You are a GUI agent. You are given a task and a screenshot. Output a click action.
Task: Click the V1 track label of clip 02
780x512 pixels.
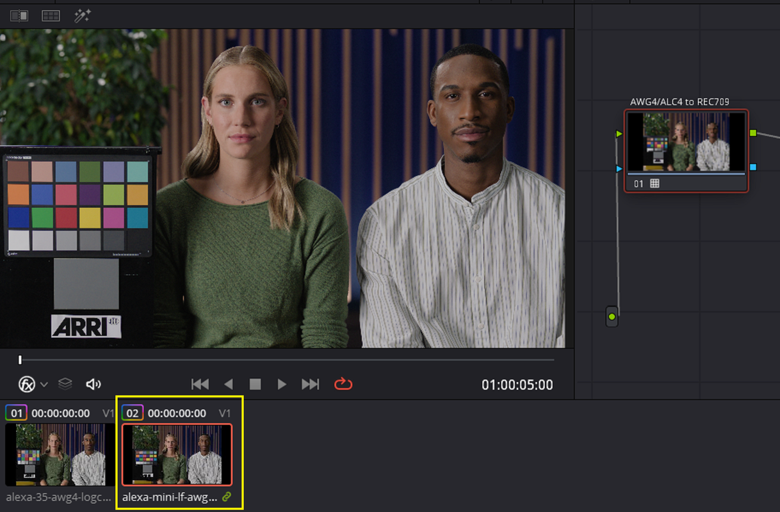coord(225,413)
